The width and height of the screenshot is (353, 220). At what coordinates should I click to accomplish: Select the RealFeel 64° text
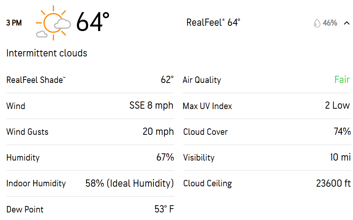click(x=213, y=22)
